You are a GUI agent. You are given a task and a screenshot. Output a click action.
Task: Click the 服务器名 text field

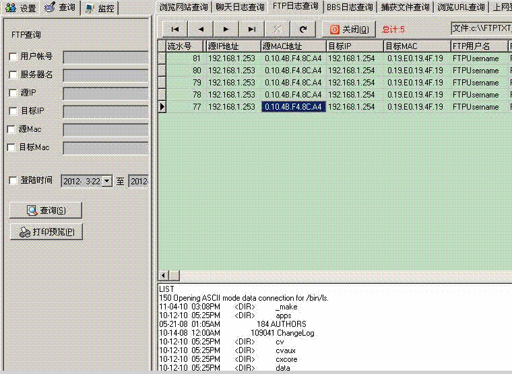(x=106, y=75)
